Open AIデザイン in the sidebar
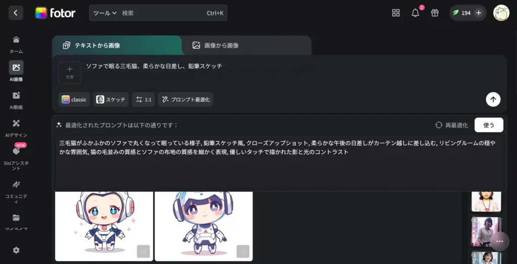Image resolution: width=517 pixels, height=264 pixels. pos(16,128)
